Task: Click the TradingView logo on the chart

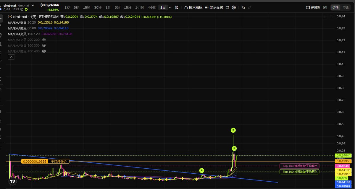Action: [12, 182]
